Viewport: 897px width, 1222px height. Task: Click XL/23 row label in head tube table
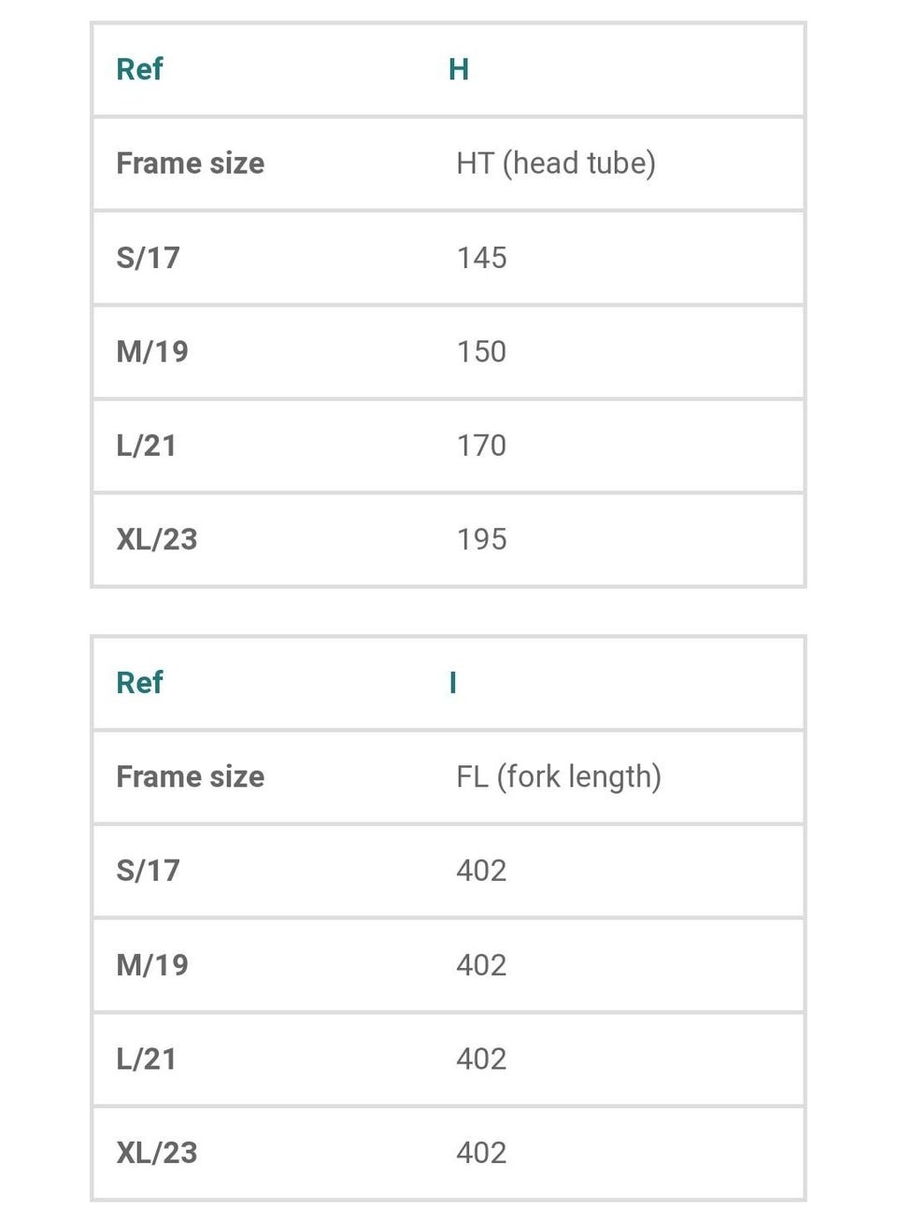[156, 539]
